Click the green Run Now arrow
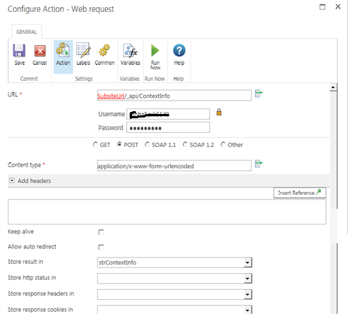 [x=155, y=50]
